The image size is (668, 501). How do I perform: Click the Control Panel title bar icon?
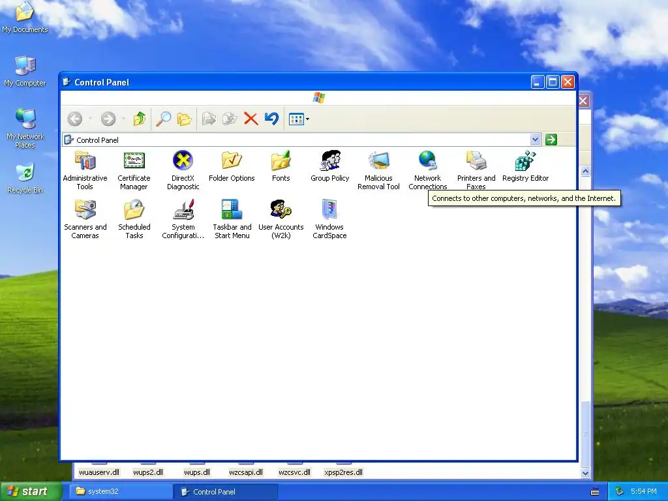point(67,82)
